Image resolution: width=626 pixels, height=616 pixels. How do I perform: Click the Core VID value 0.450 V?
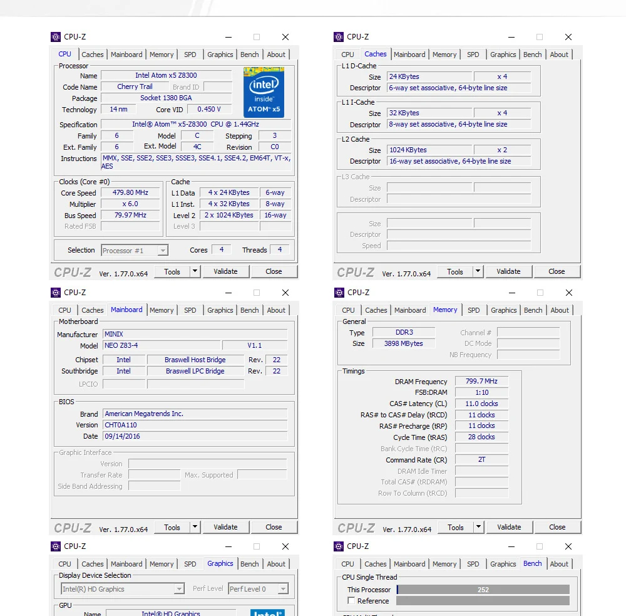click(x=209, y=109)
